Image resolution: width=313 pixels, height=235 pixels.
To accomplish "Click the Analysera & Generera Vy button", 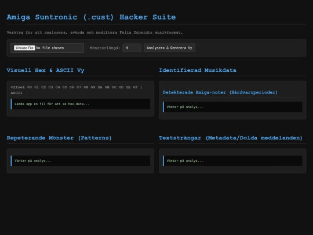I will tap(169, 48).
